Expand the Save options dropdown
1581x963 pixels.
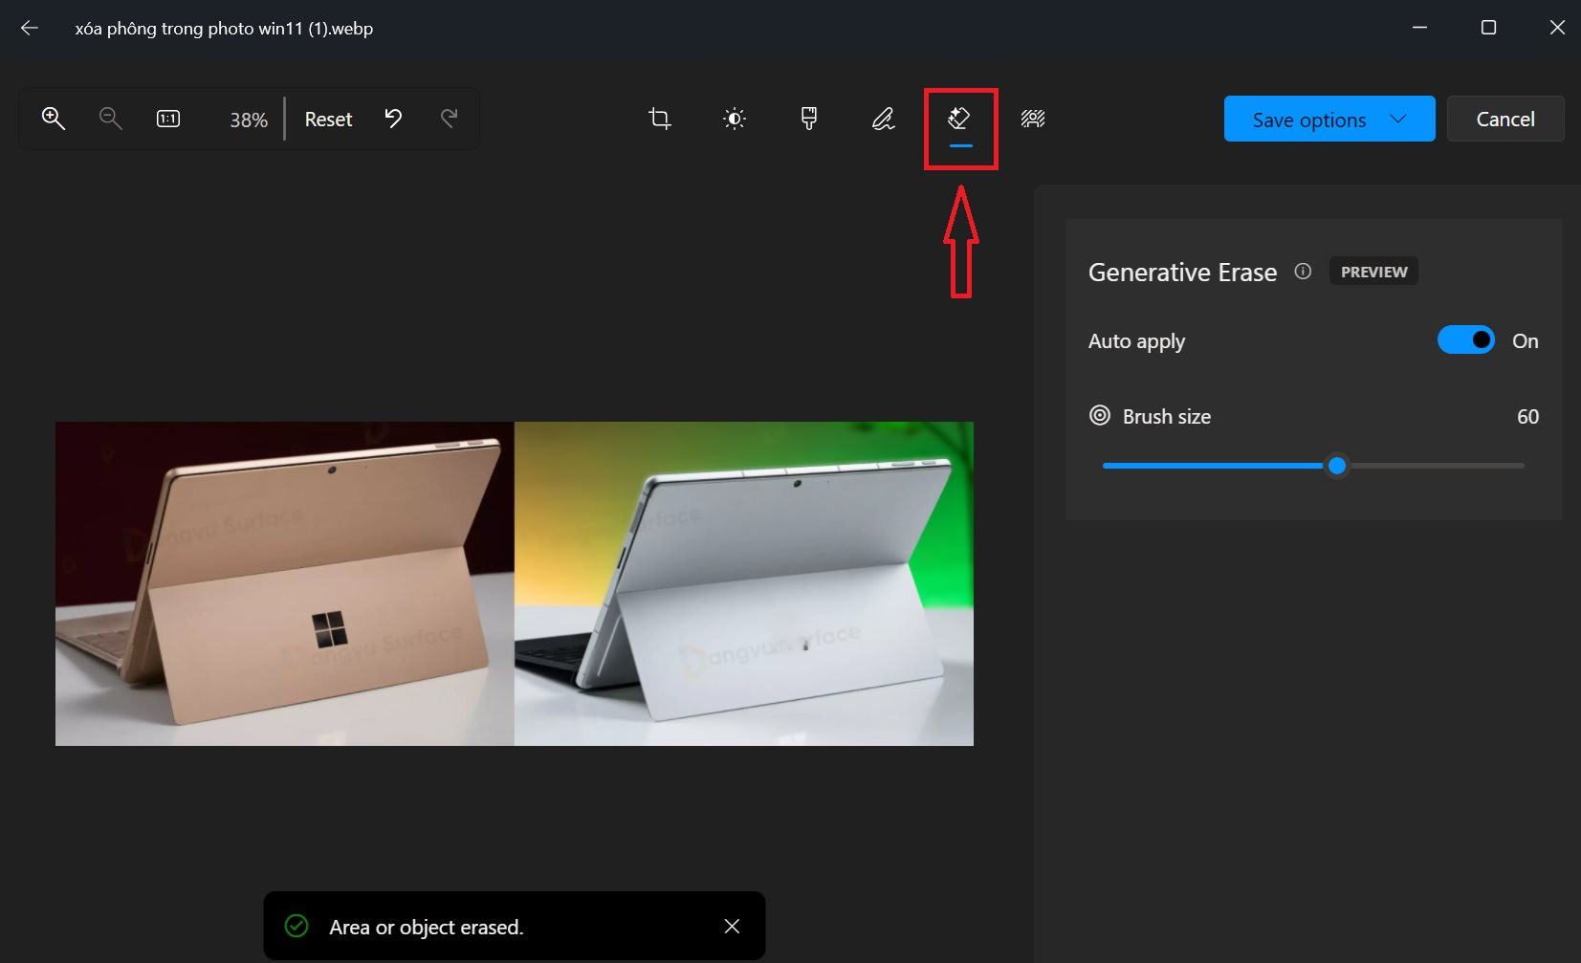(1399, 119)
